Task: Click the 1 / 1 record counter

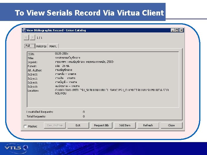Action: pos(39,38)
